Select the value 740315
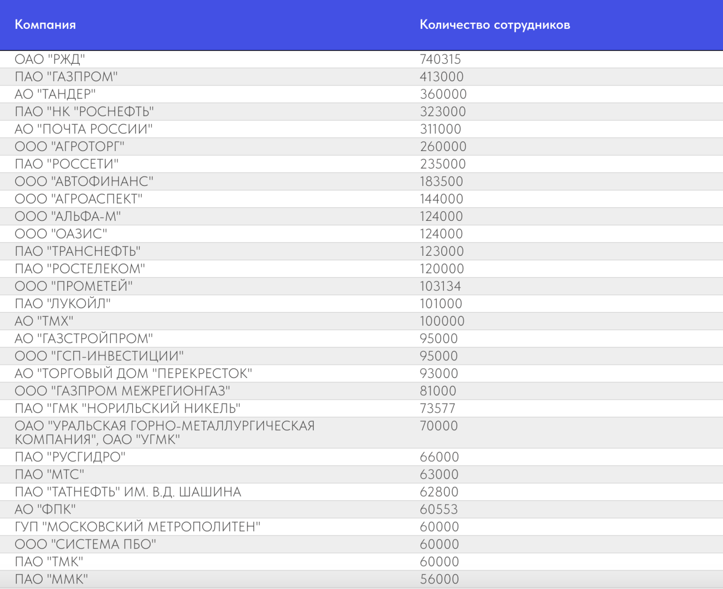 click(x=440, y=59)
